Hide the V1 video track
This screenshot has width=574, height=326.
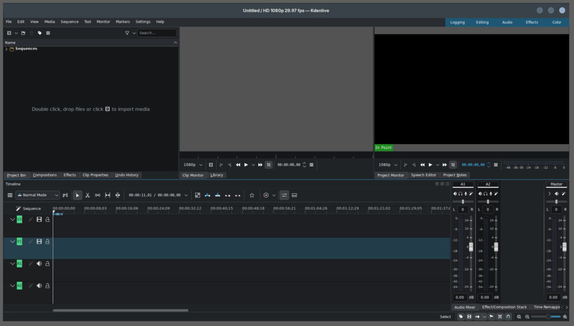pyautogui.click(x=39, y=241)
